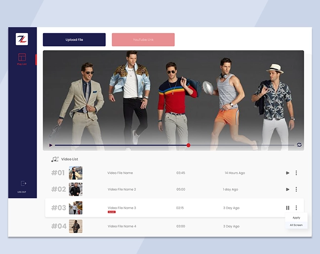The height and width of the screenshot is (254, 320).
Task: Open the Play List sidebar section
Action: point(22,59)
